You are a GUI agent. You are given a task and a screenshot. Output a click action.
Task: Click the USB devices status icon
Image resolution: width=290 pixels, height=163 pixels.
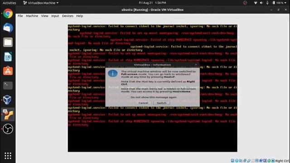(x=249, y=161)
